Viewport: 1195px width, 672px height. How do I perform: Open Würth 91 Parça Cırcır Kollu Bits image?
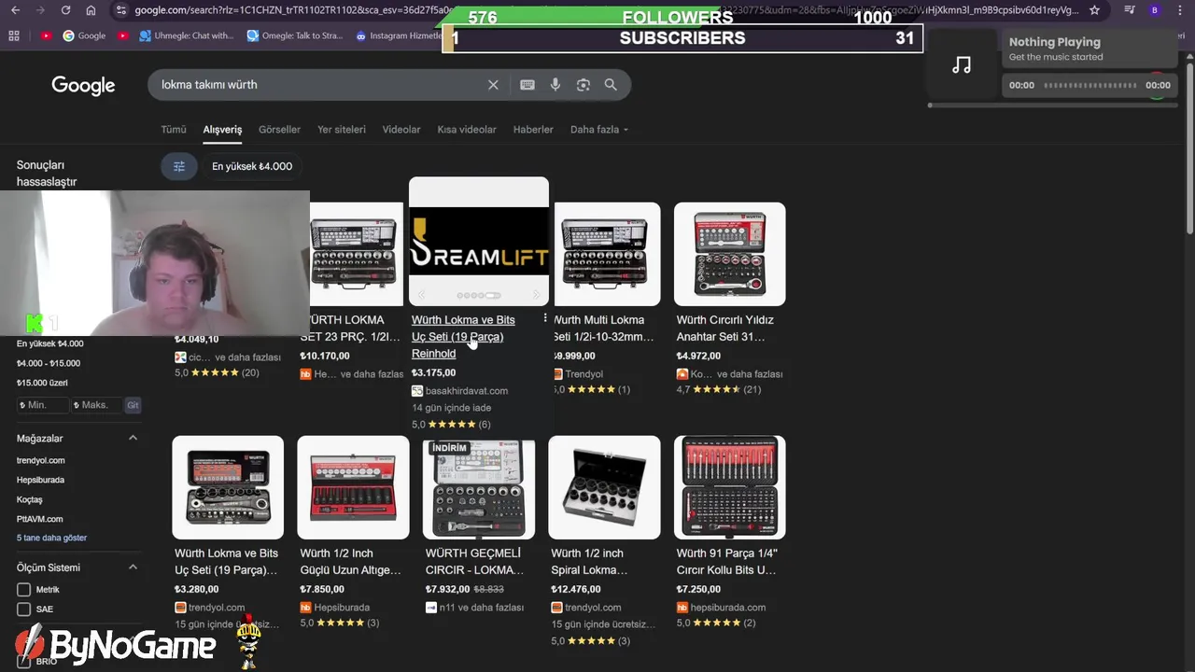730,487
